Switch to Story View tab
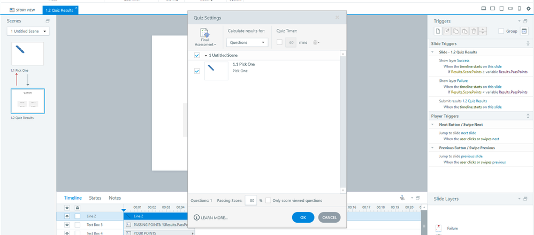 22,10
